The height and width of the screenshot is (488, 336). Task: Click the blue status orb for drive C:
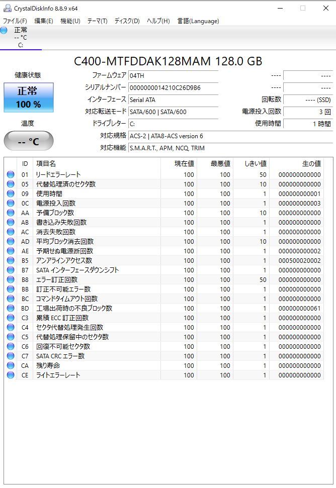coord(4,31)
